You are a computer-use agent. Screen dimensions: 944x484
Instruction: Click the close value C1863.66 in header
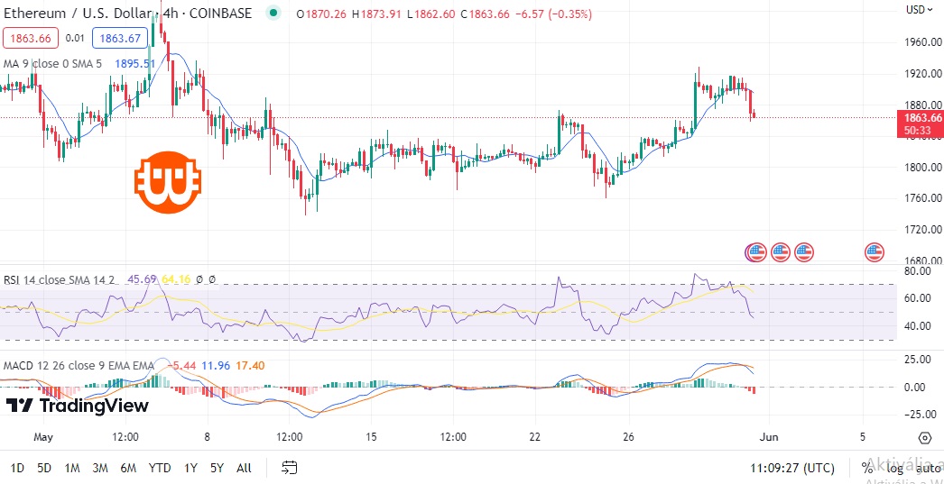[486, 14]
